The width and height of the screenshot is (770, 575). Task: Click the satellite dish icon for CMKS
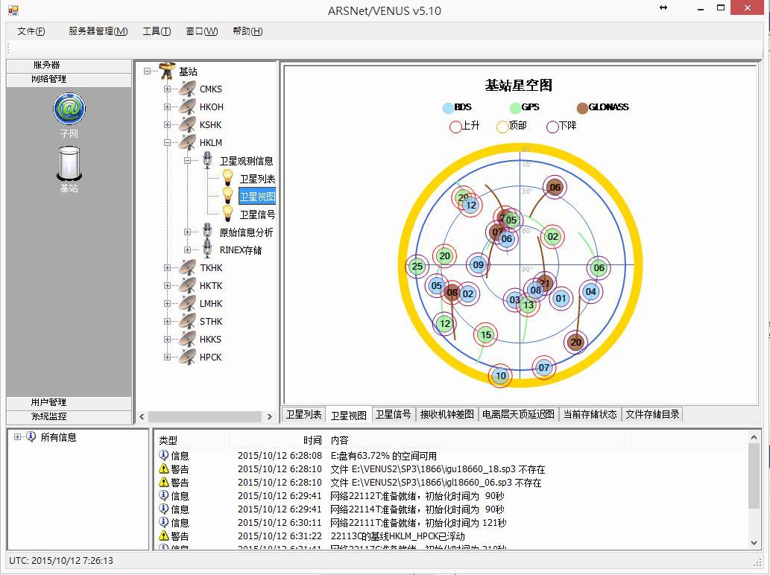point(187,89)
